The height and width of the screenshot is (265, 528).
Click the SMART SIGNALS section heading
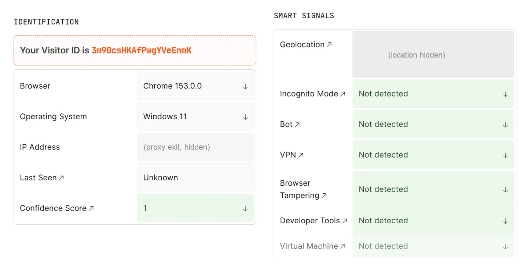coord(304,16)
